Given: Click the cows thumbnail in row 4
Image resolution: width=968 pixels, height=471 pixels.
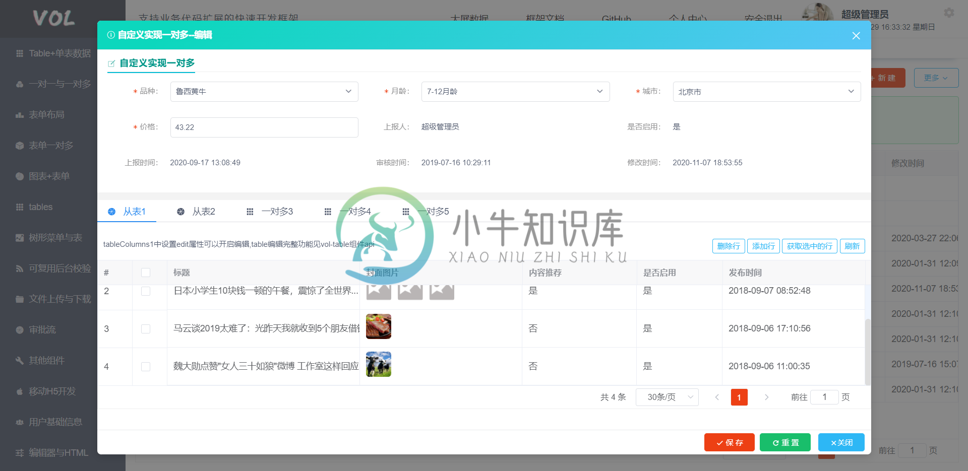Looking at the screenshot, I should (x=379, y=364).
